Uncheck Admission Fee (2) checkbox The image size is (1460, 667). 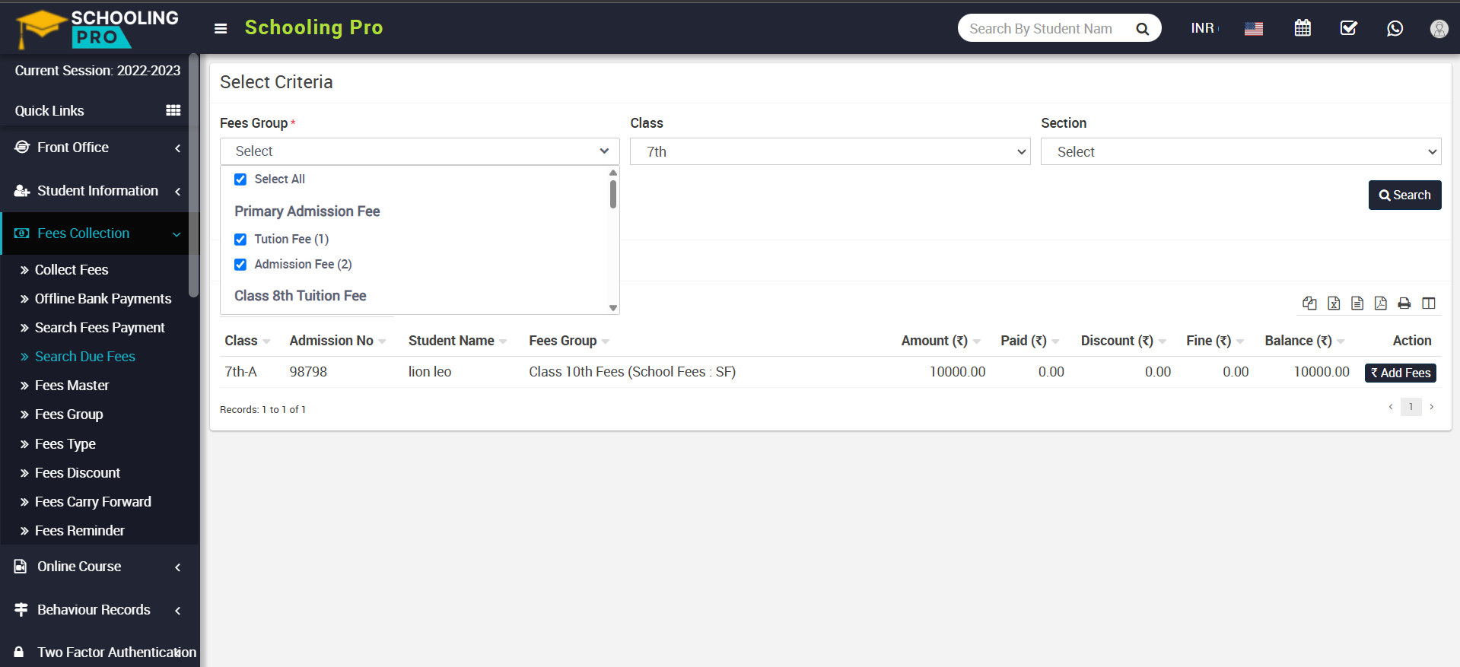[240, 265]
